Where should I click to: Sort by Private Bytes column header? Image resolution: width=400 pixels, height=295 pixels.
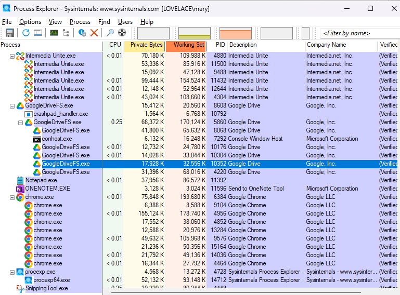coord(145,45)
